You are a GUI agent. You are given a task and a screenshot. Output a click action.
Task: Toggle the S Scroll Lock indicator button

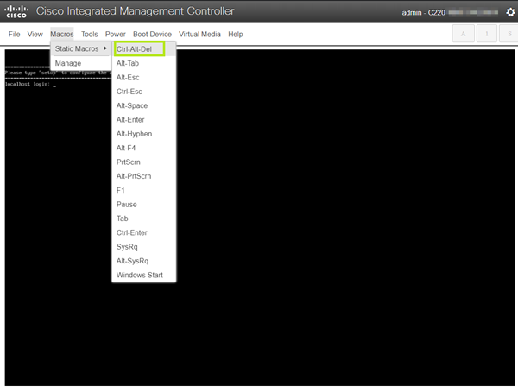point(509,34)
